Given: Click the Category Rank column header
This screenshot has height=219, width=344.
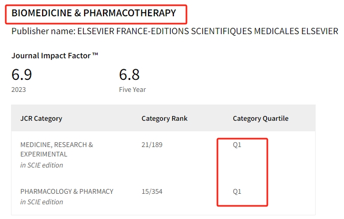Looking at the screenshot, I should [x=164, y=118].
